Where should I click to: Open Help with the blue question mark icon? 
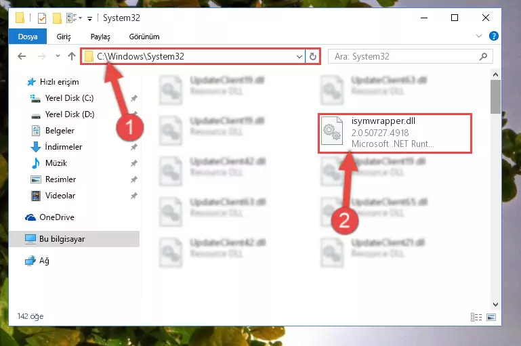click(x=493, y=36)
